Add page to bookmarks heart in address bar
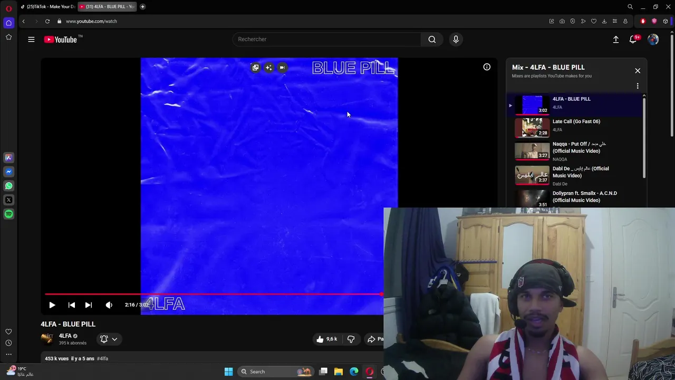This screenshot has width=675, height=380. [594, 21]
